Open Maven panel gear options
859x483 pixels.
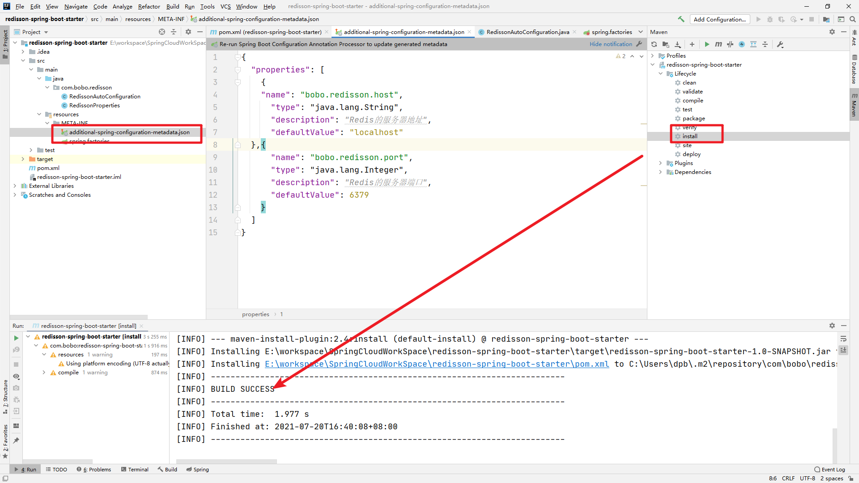click(832, 32)
